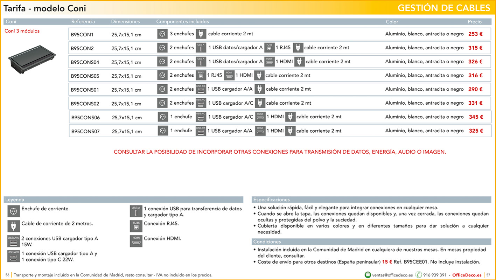This screenshot has height=280, width=496.
Task: Click the phone number 916 939 391
Action: (435, 275)
